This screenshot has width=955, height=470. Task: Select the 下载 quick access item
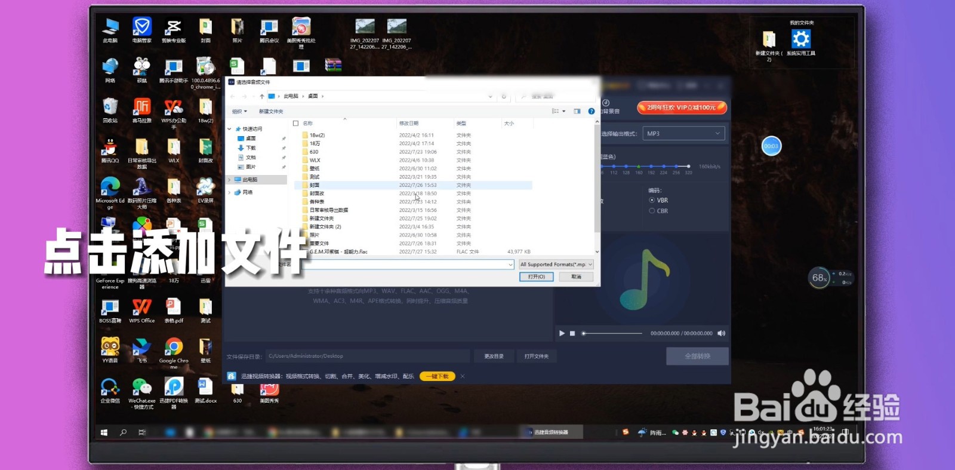click(250, 148)
